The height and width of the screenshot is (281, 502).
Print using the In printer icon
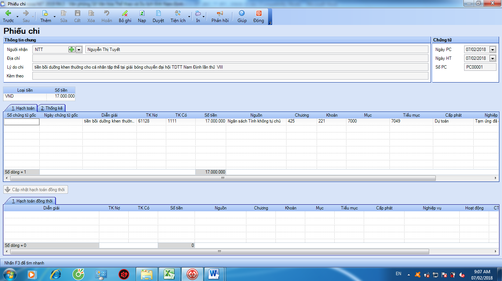[x=198, y=13]
